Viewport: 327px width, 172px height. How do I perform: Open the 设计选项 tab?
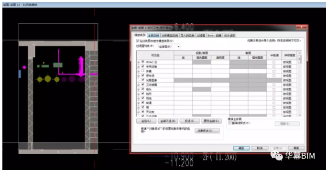[x=229, y=35]
